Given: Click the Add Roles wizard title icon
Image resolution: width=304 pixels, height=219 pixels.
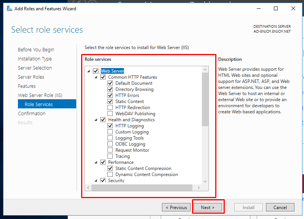Looking at the screenshot, I should tap(9, 9).
